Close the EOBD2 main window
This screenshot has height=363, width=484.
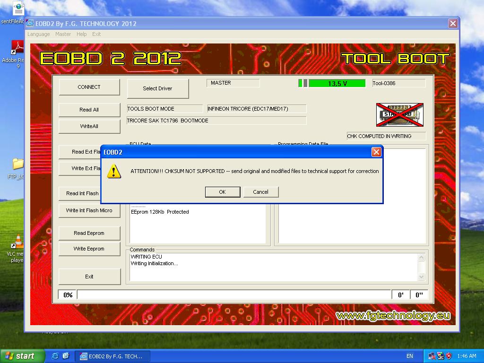point(453,24)
